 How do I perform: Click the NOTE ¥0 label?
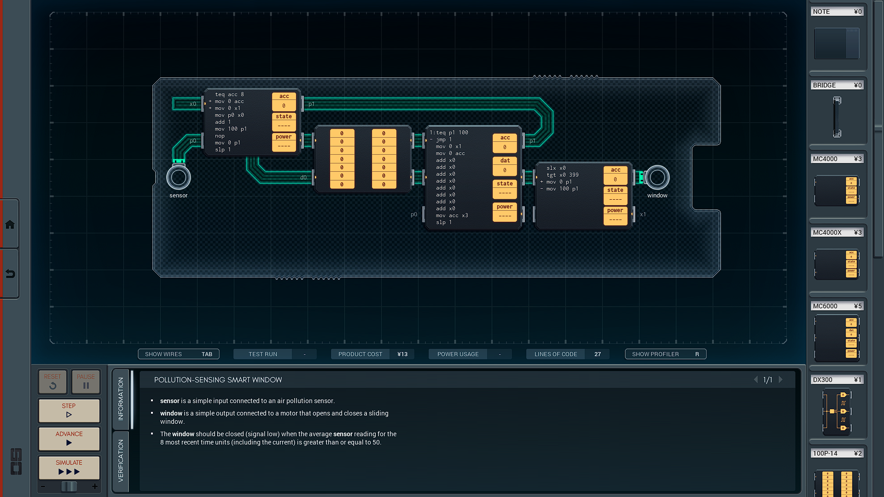pyautogui.click(x=837, y=12)
